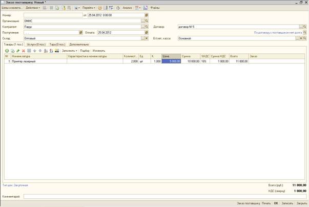Click the Move row down arrow icon

click(40, 51)
